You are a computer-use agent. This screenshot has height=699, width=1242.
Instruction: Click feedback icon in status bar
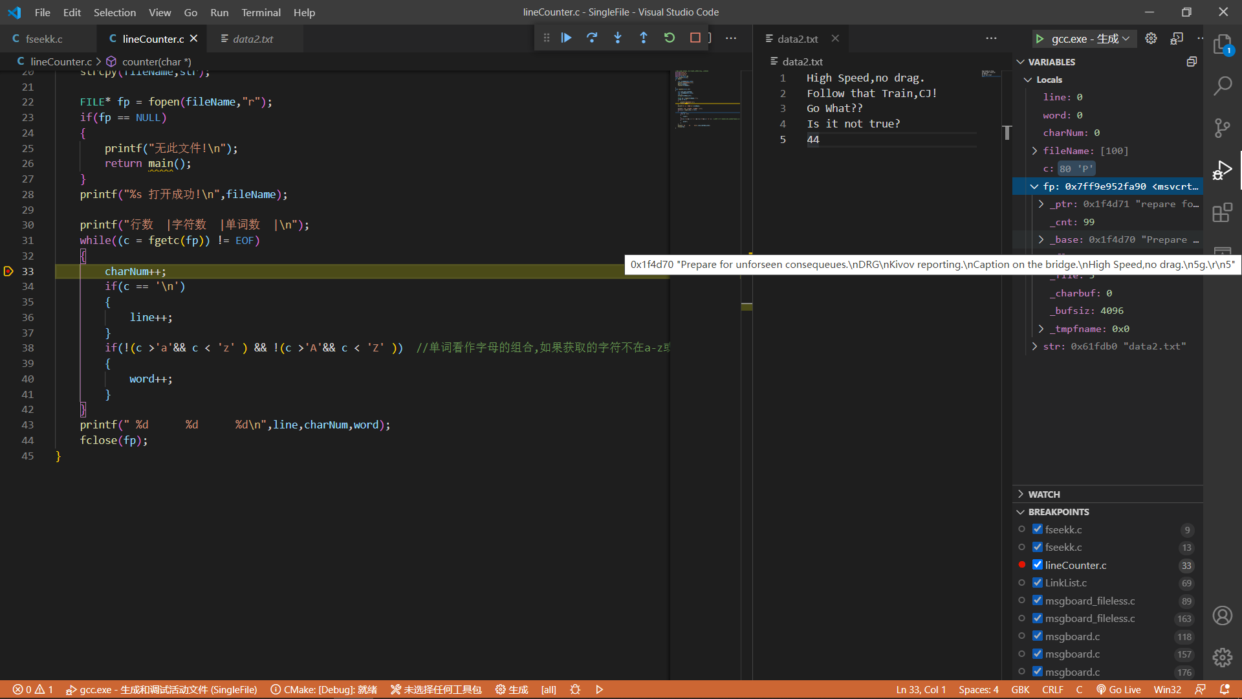(1200, 690)
